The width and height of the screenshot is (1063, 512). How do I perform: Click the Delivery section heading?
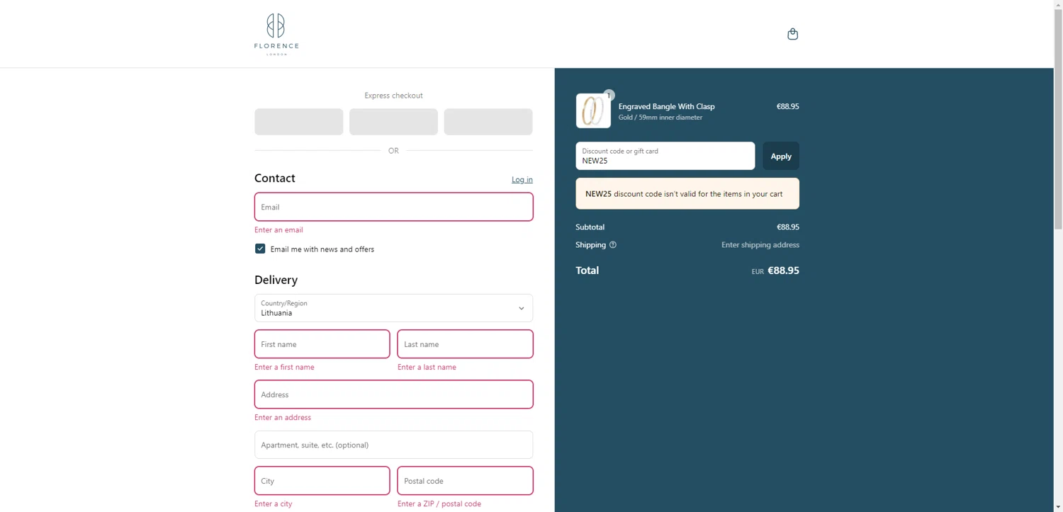pos(276,280)
